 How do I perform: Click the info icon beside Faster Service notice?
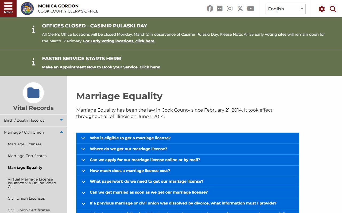pos(33,62)
